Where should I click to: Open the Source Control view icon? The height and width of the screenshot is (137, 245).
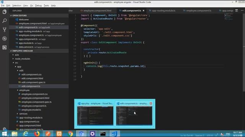point(4,30)
